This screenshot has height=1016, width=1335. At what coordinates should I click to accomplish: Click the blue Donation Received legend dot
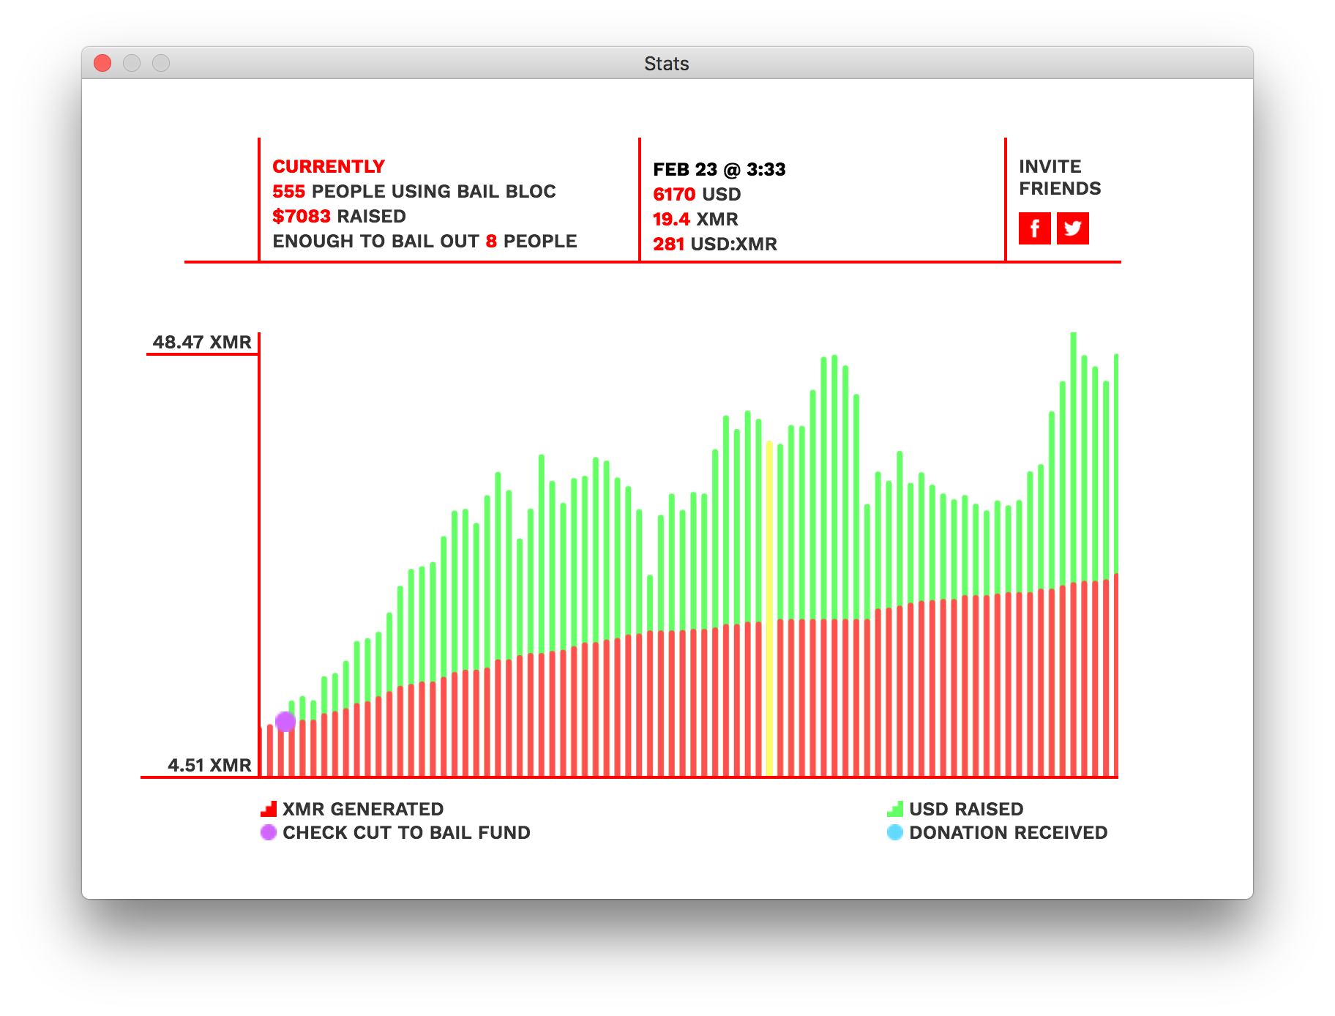coord(894,832)
